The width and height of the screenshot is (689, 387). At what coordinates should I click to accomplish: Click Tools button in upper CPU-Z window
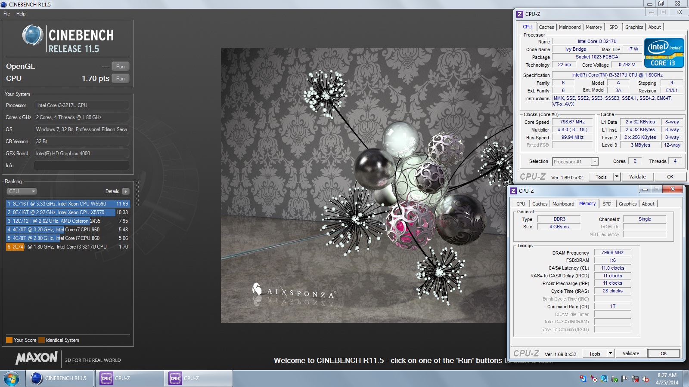[x=601, y=177]
